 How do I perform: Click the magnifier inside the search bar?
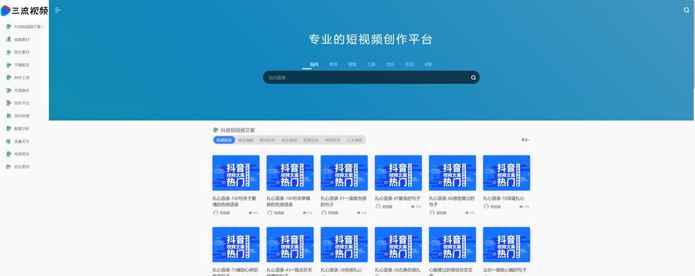pyautogui.click(x=473, y=78)
